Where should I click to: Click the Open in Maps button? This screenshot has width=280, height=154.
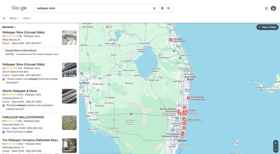coord(267,27)
